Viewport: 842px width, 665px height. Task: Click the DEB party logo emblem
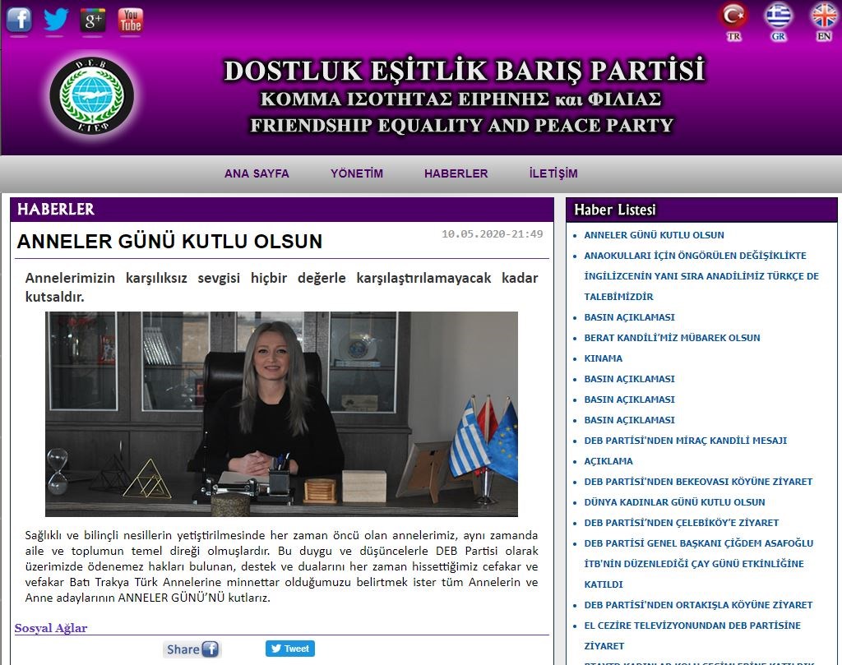[x=91, y=95]
